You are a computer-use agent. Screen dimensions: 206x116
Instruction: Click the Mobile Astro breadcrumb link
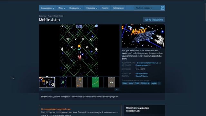point(58,16)
